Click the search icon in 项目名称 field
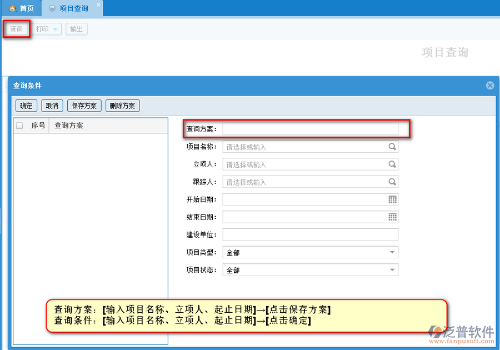The width and height of the screenshot is (500, 350). (392, 147)
